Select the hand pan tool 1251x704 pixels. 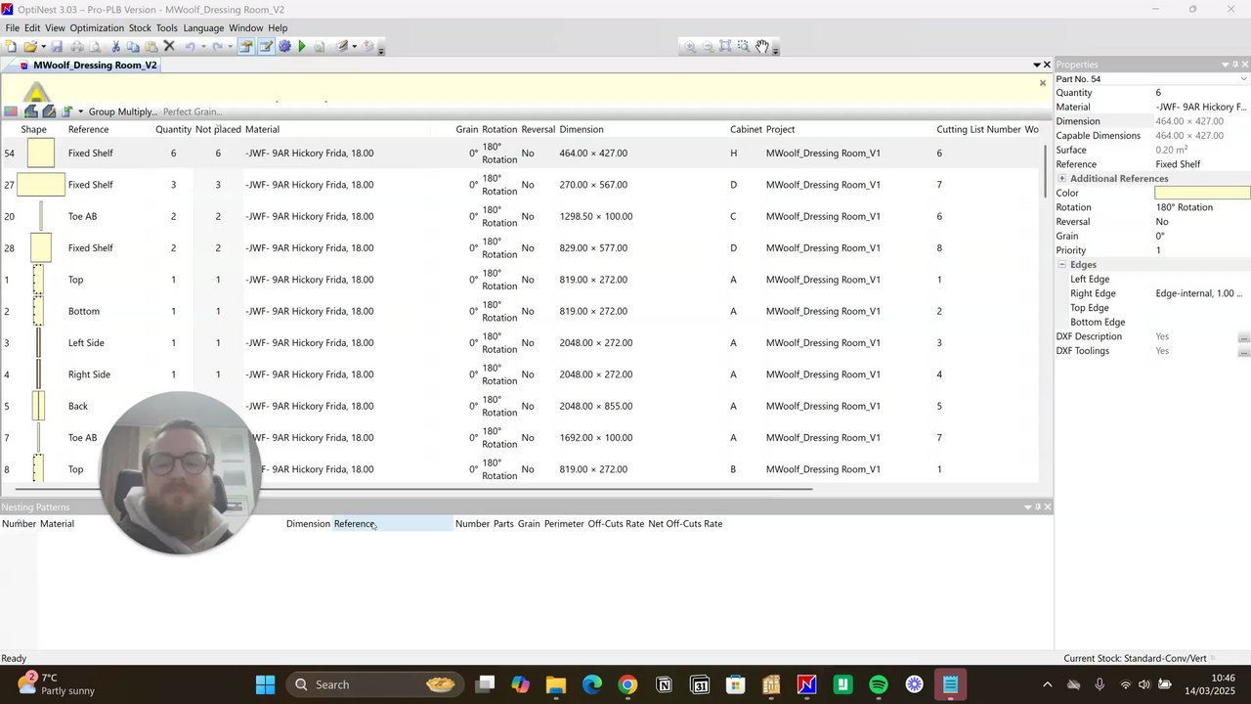(762, 46)
